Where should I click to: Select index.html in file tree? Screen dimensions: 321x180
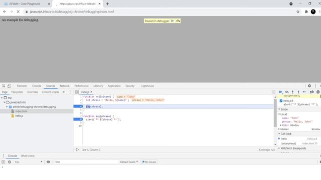[21, 111]
